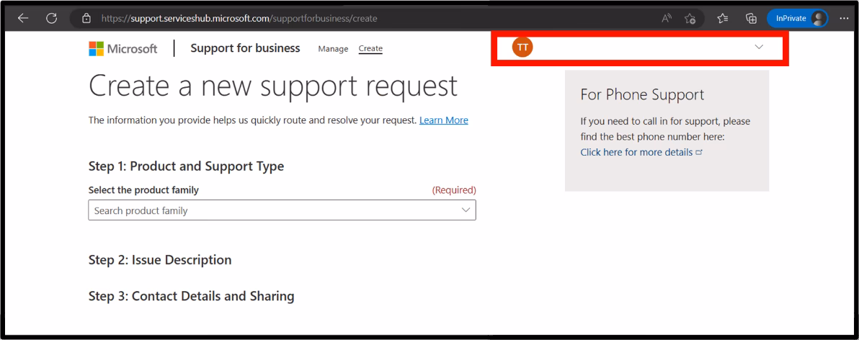Expand product family dropdown arrow
The width and height of the screenshot is (859, 340).
(466, 210)
